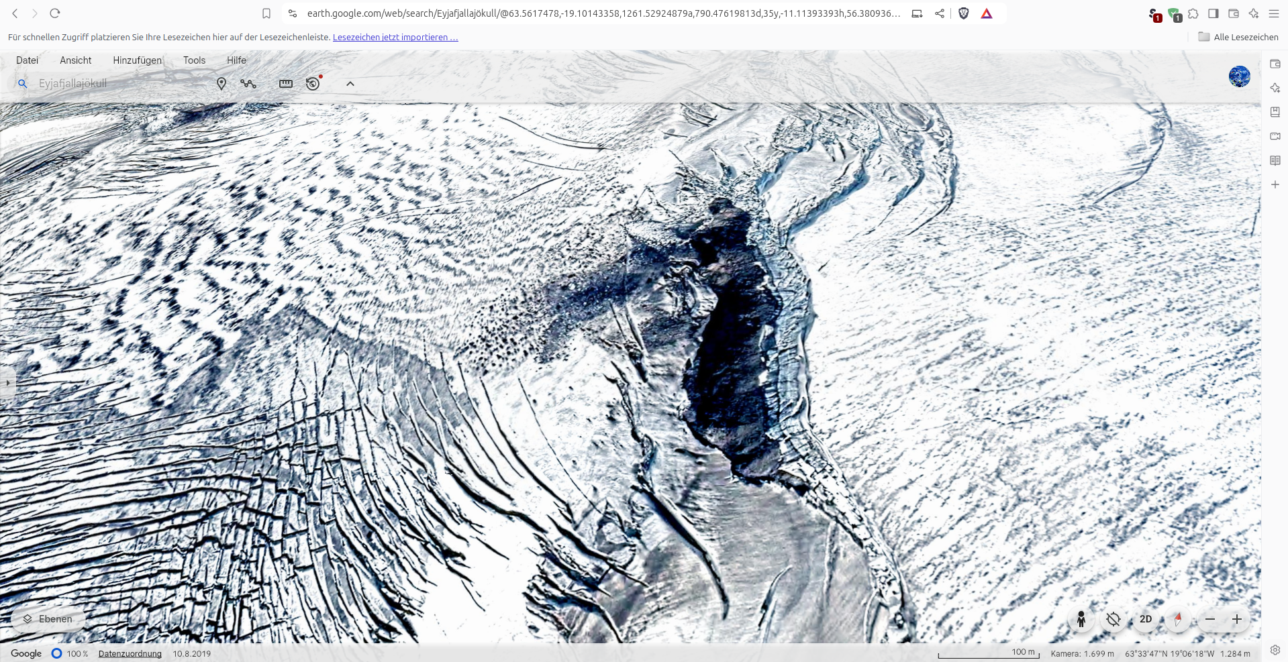Viewport: 1288px width, 662px height.
Task: Open the Extensions puzzle icon
Action: pos(1193,13)
